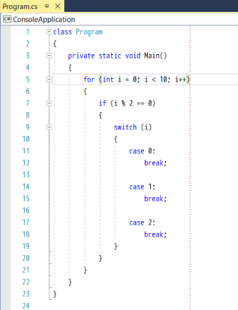This screenshot has width=238, height=310.
Task: Click 'i++' in the for loop
Action: tap(181, 79)
